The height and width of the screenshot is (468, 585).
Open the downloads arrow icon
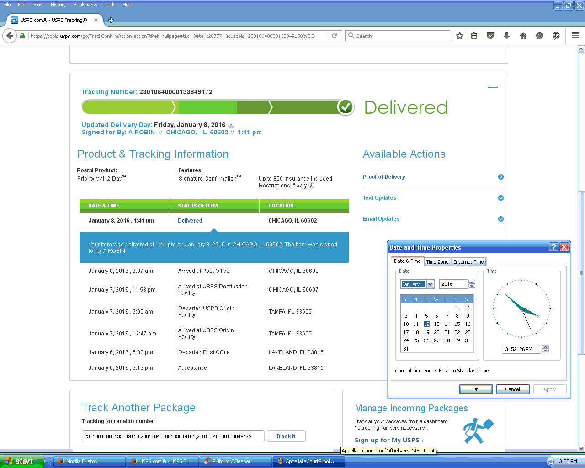[x=507, y=36]
